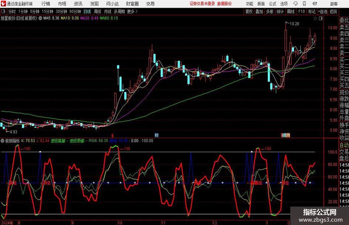Viewport: 349px width, 225px height.
Task: Switch to the 15分钟 period
Action: click(48, 11)
